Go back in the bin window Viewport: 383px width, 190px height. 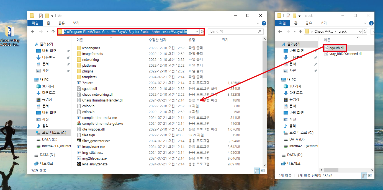(x=33, y=32)
